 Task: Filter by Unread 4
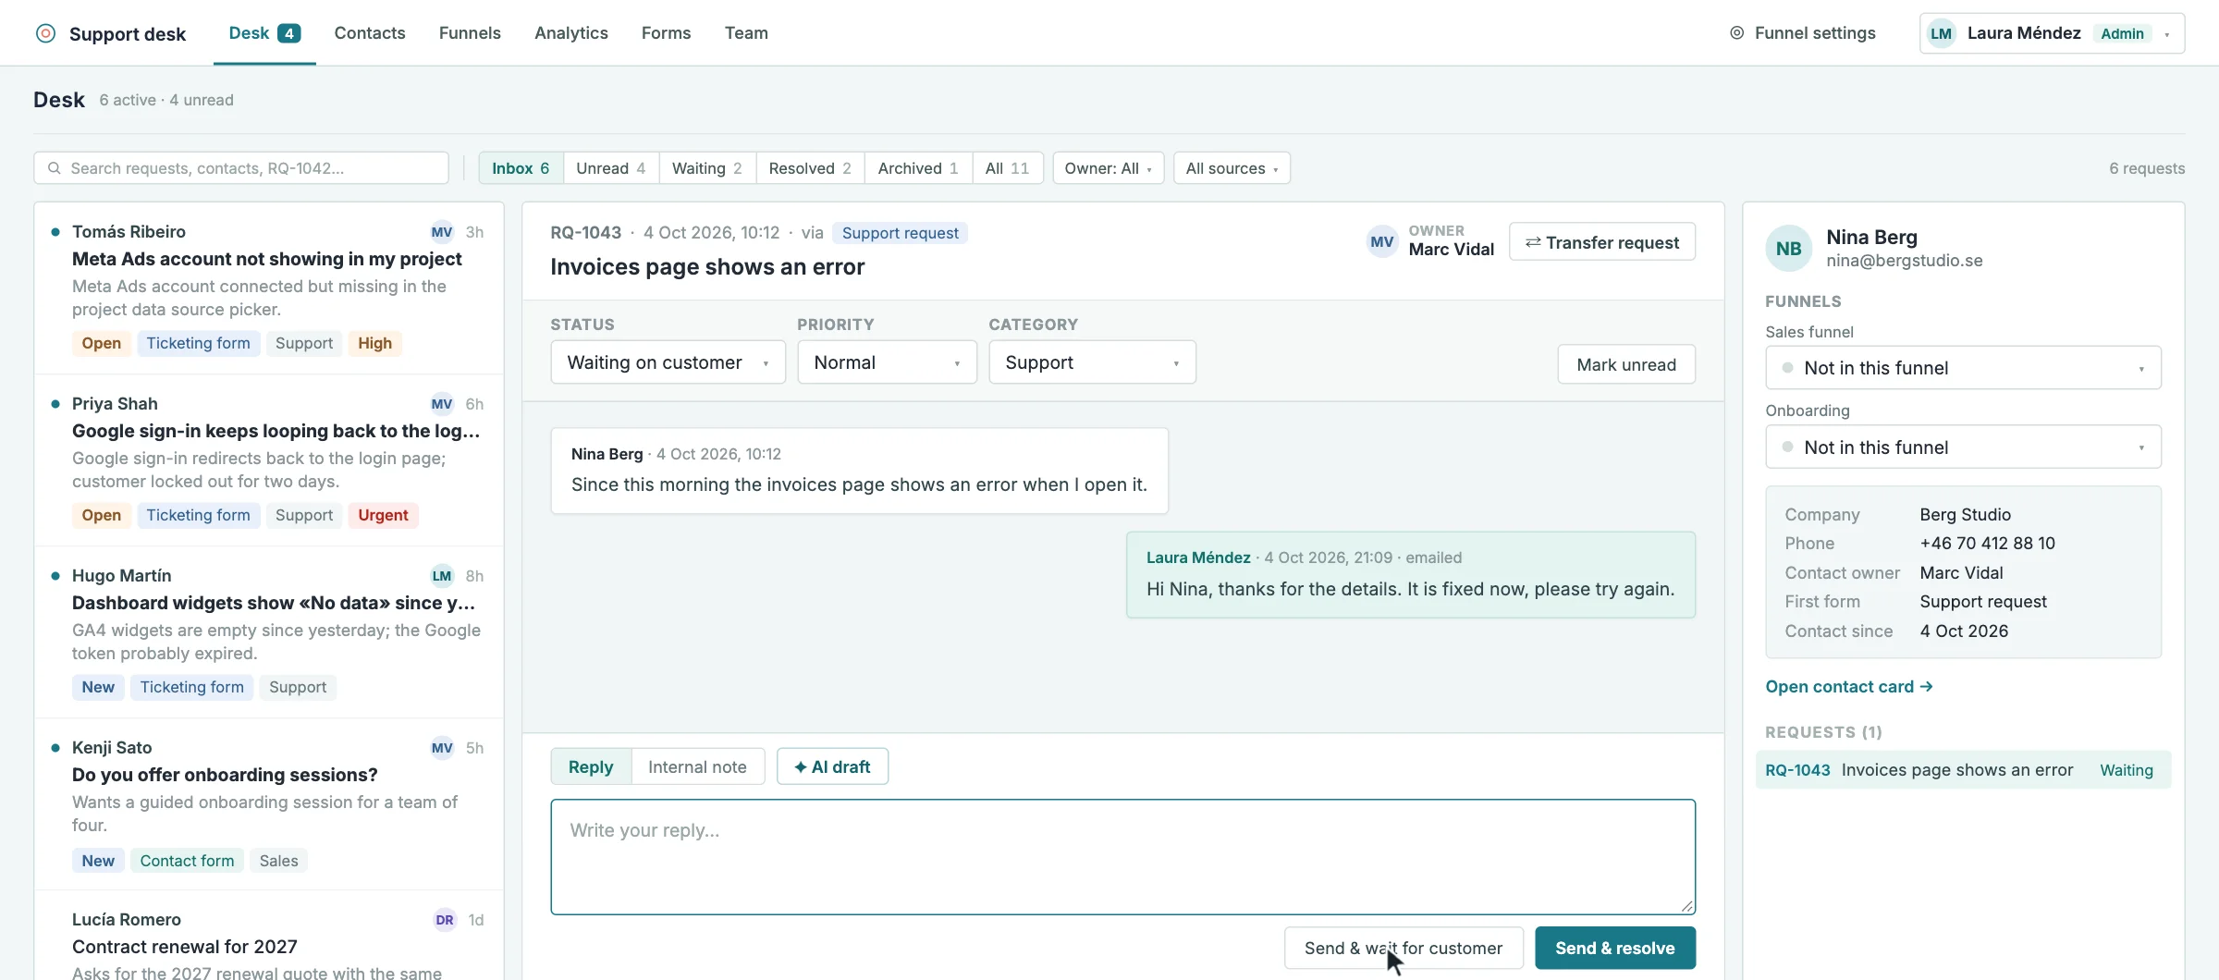610,168
